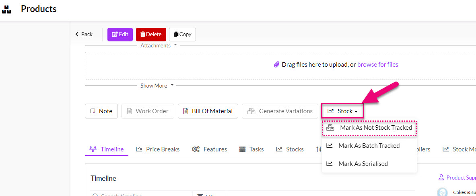The image size is (476, 196).
Task: Open the Bill Of Material button
Action: click(x=208, y=111)
